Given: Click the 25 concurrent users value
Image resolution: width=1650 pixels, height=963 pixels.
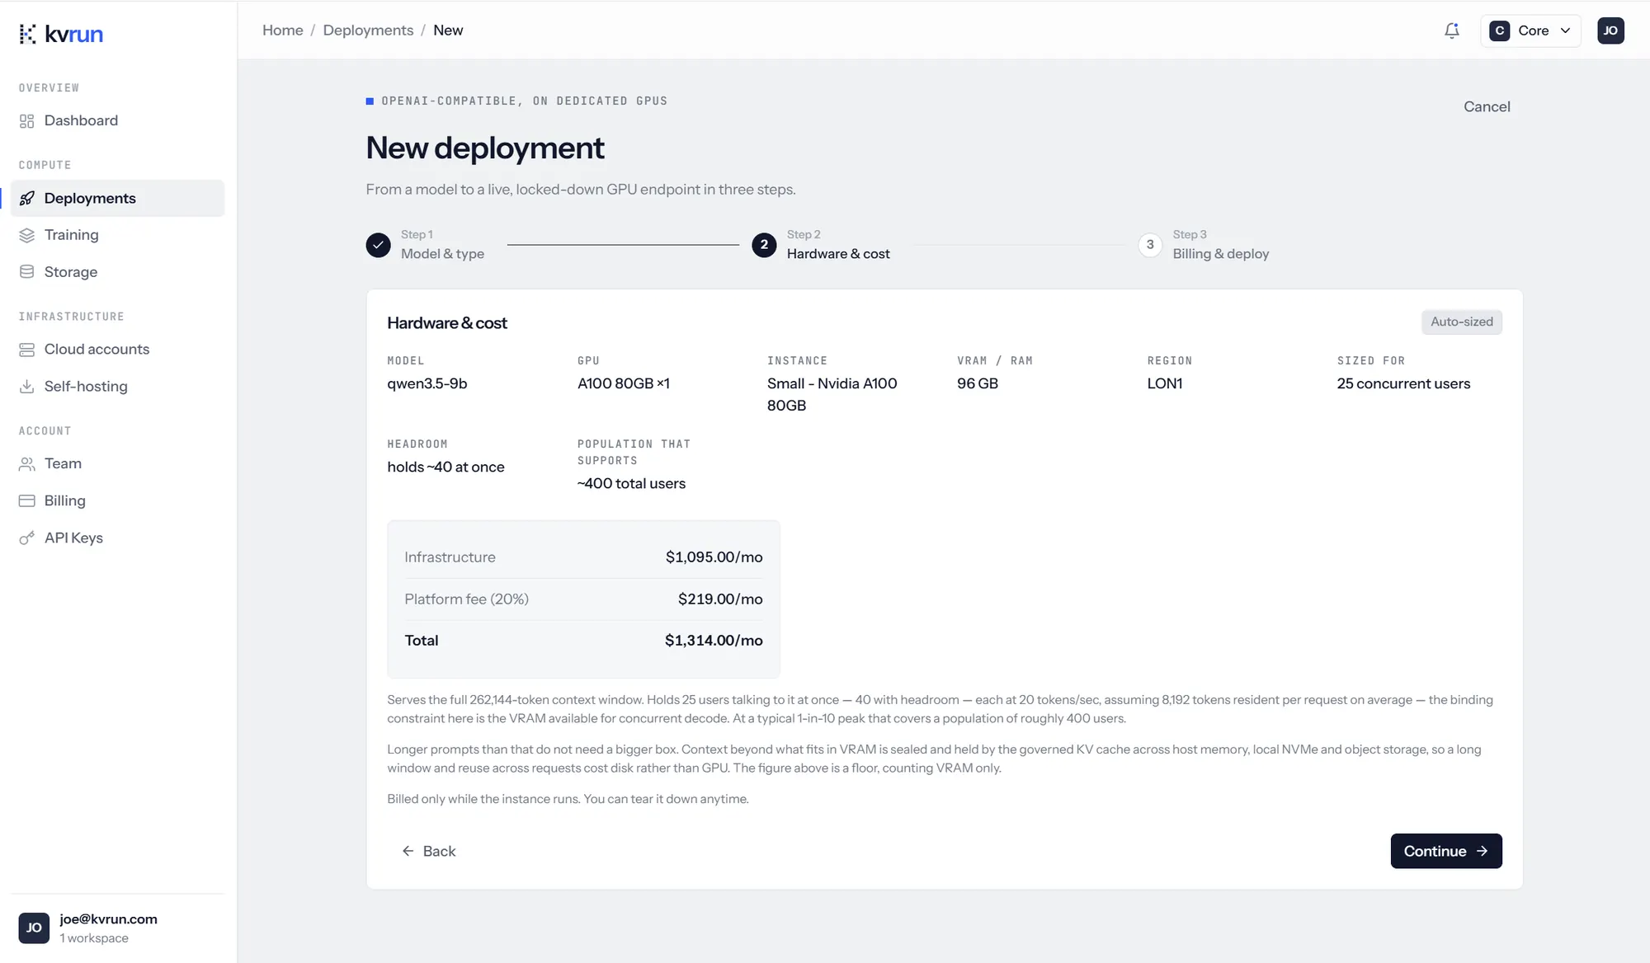Looking at the screenshot, I should click(1403, 383).
